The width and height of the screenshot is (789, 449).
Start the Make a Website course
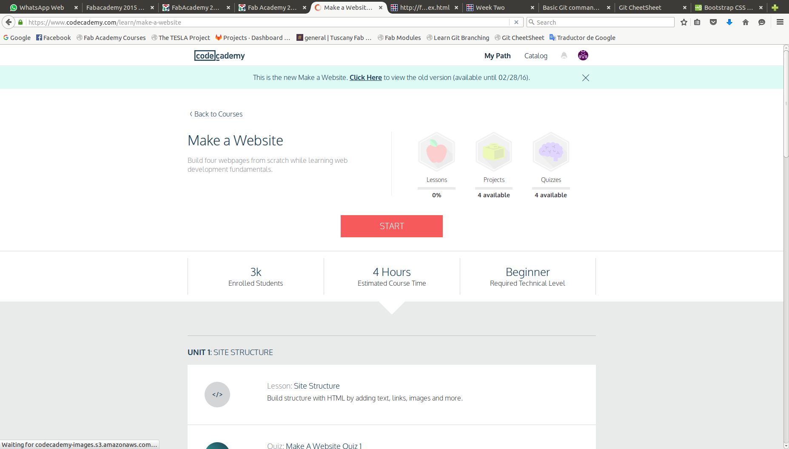coord(392,226)
